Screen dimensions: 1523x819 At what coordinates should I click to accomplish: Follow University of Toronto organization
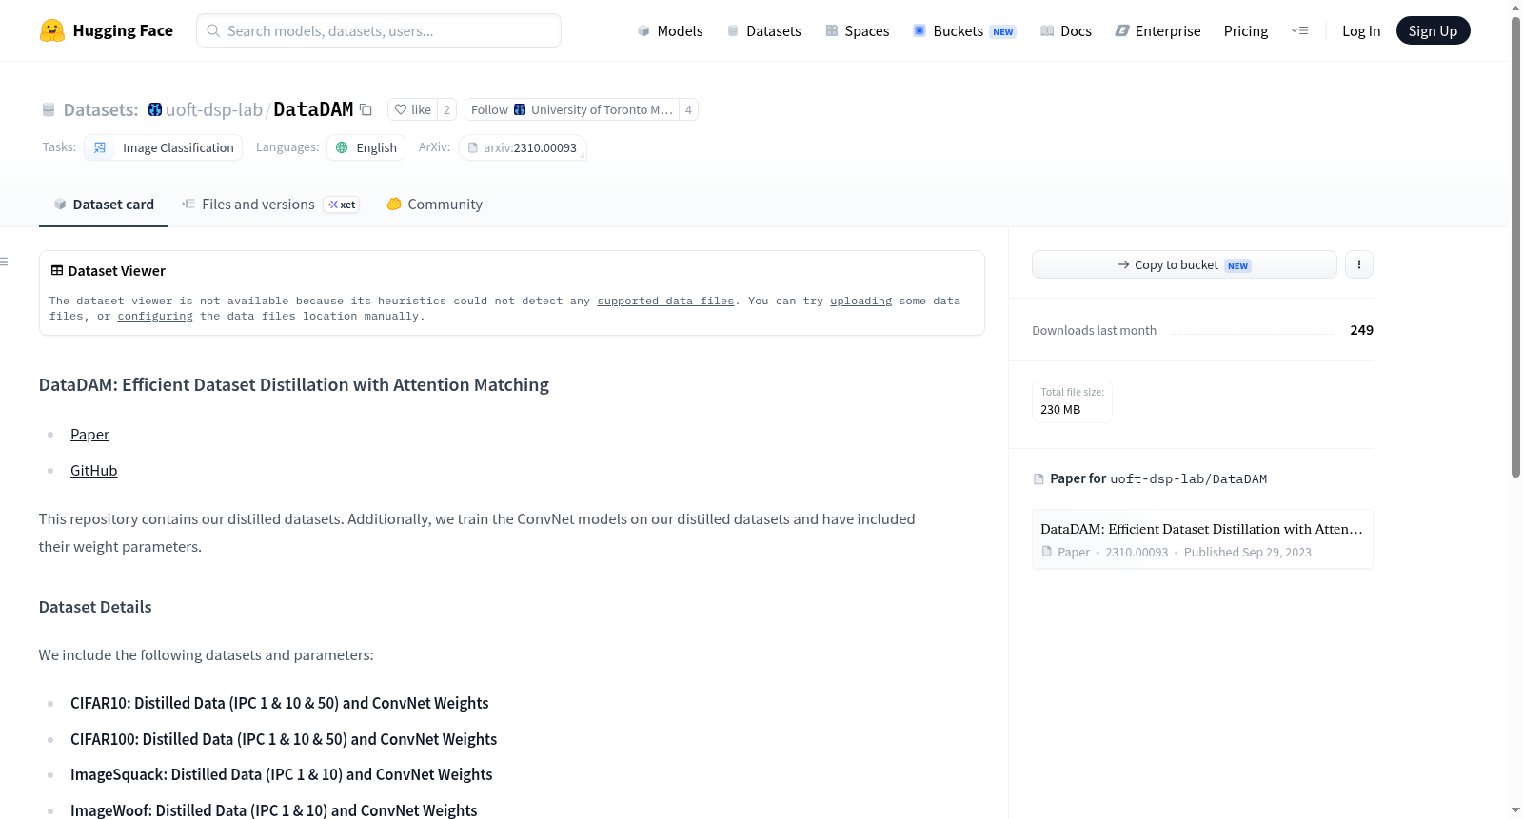tap(571, 109)
